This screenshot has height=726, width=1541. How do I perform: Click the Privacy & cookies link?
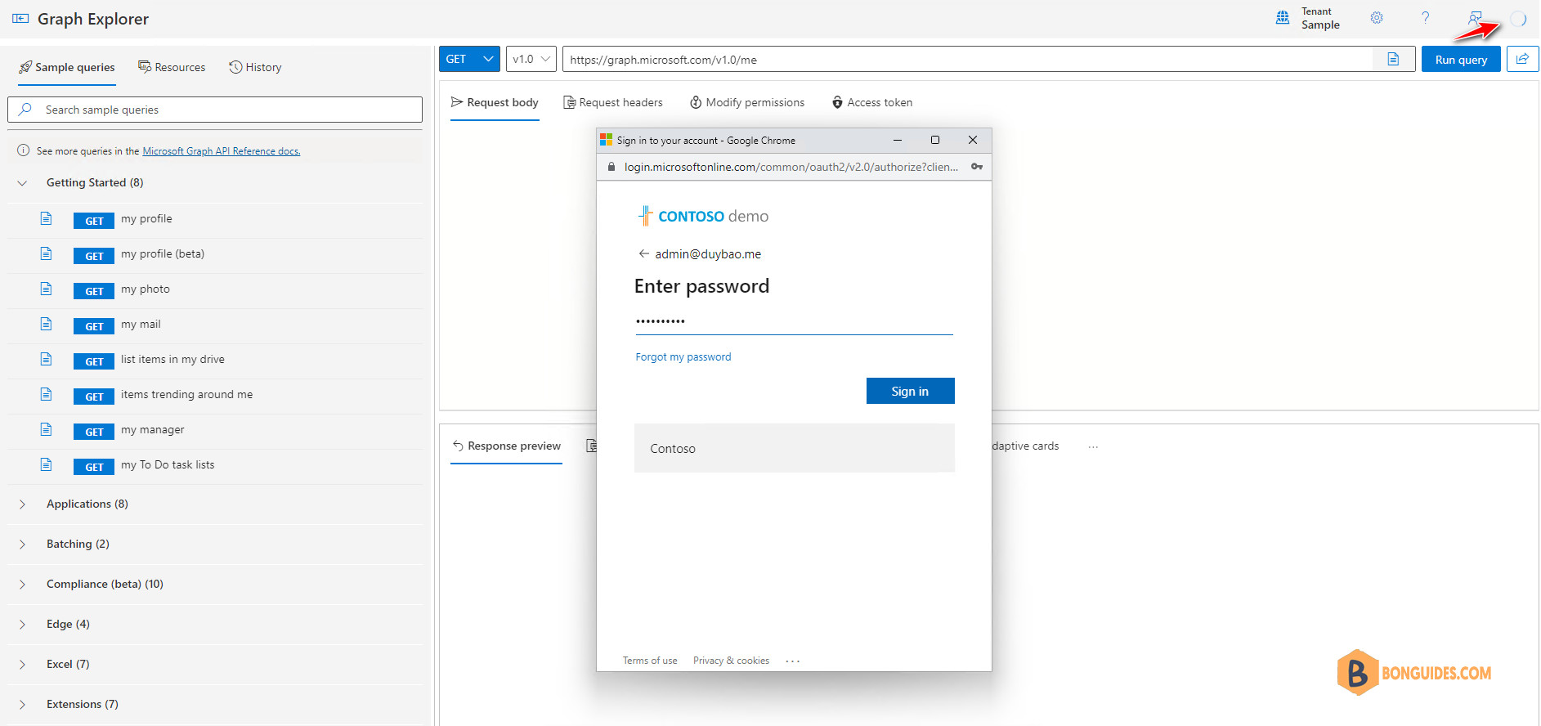(731, 661)
